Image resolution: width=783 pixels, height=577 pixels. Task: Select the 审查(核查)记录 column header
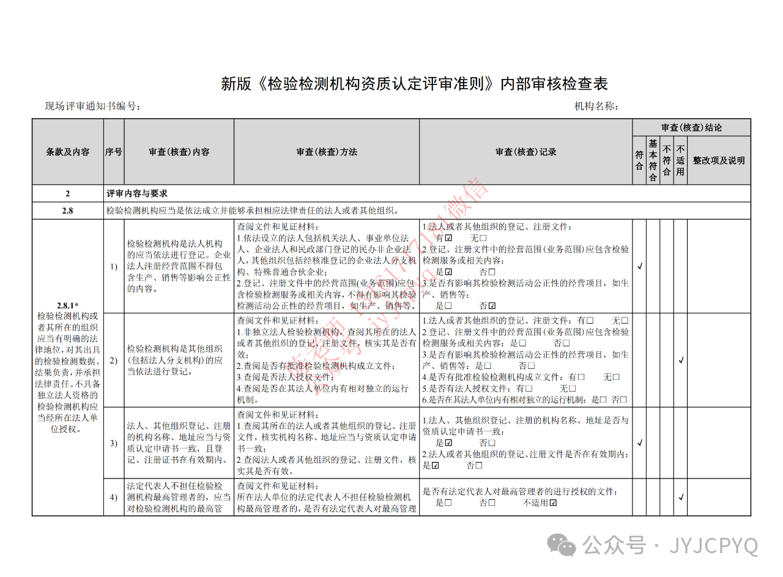[x=526, y=152]
